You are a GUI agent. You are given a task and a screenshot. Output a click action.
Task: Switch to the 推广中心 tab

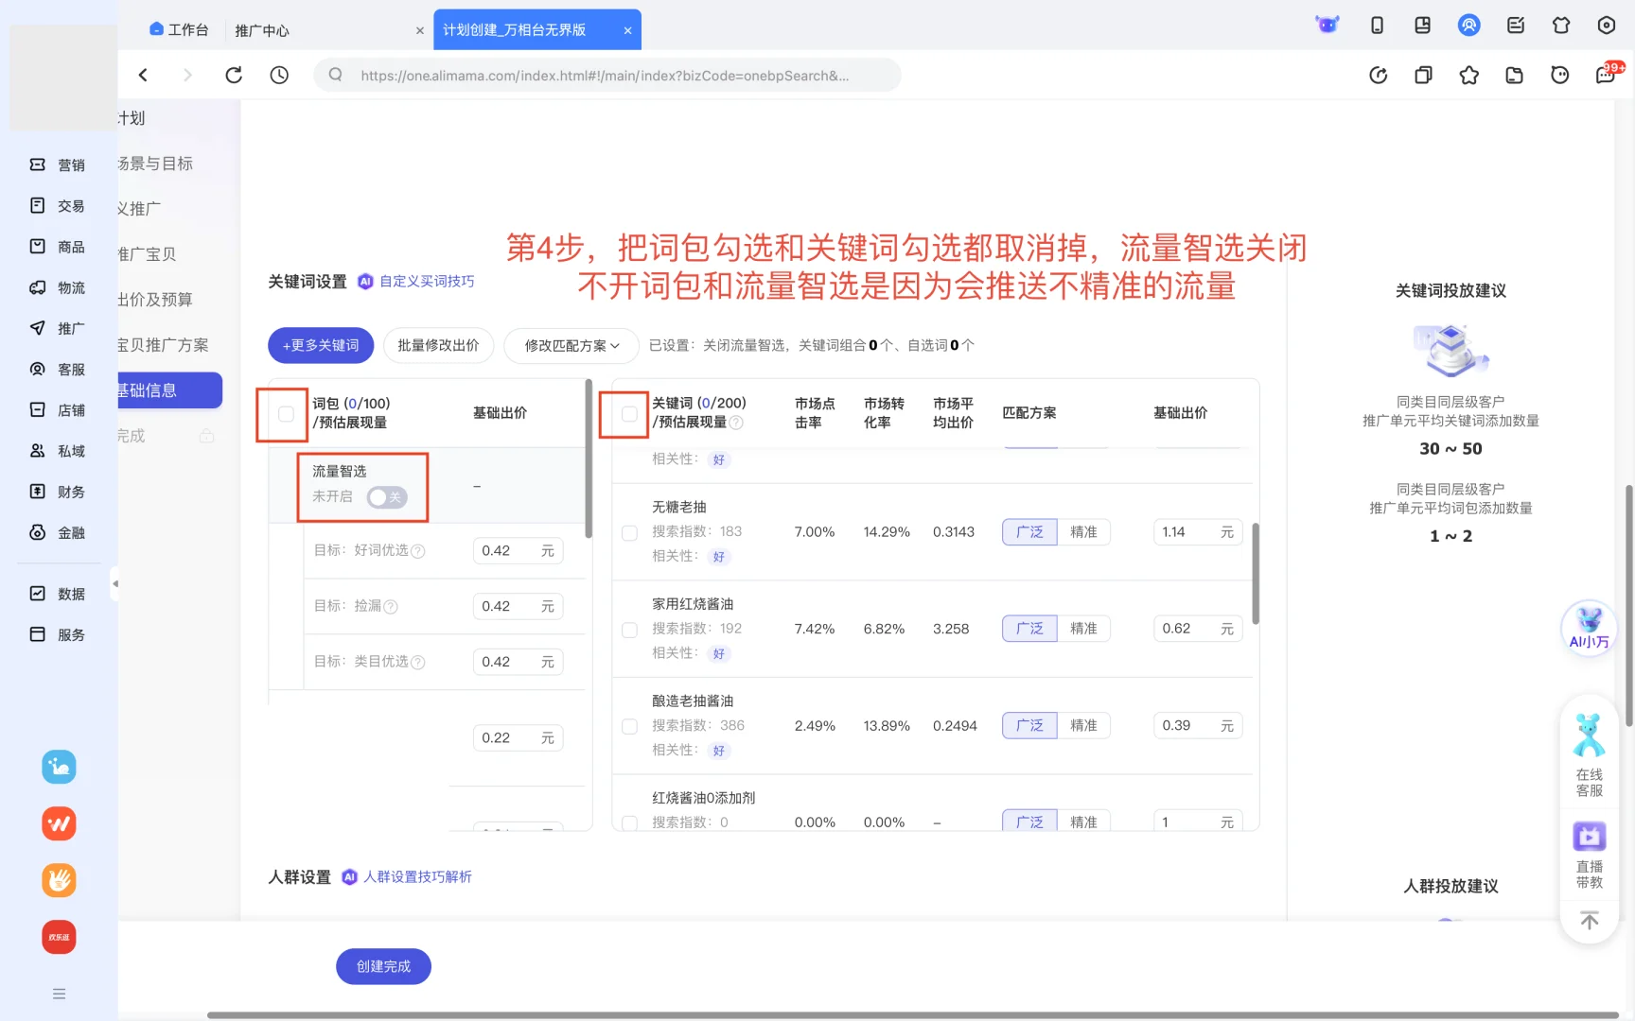point(262,29)
